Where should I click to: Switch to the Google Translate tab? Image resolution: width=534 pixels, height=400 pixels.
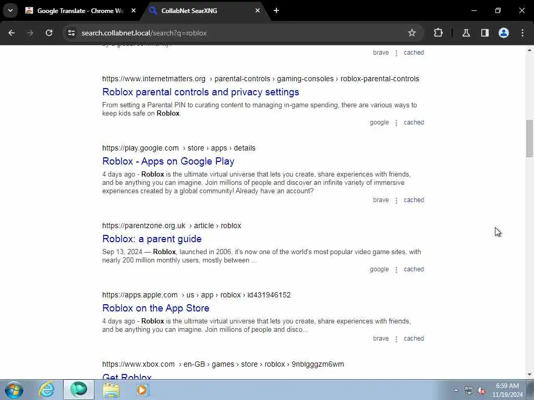click(x=80, y=10)
